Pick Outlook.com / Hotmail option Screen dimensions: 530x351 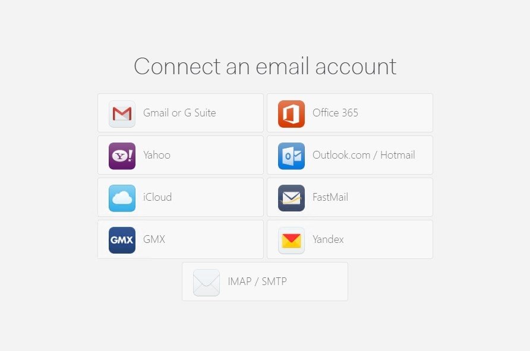pyautogui.click(x=350, y=155)
